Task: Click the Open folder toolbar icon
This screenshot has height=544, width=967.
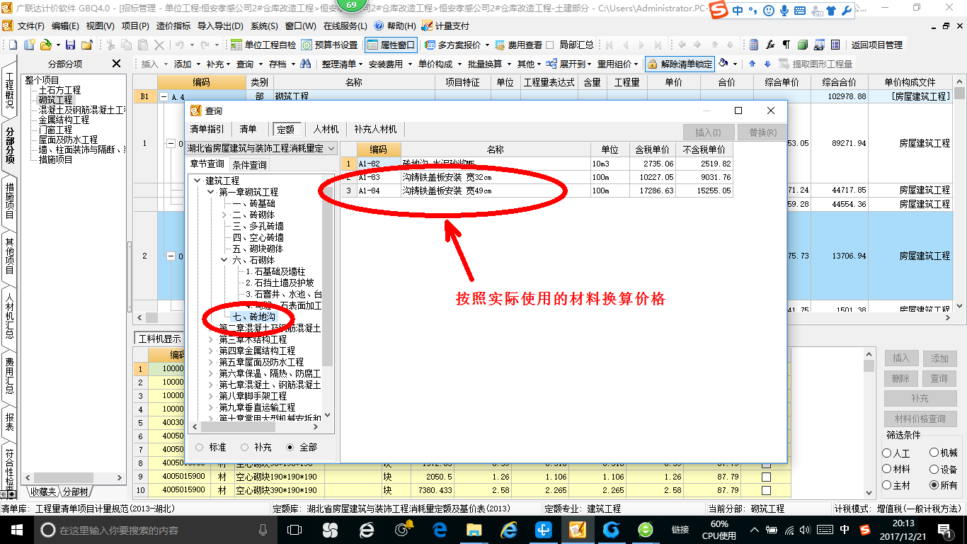Action: point(45,45)
